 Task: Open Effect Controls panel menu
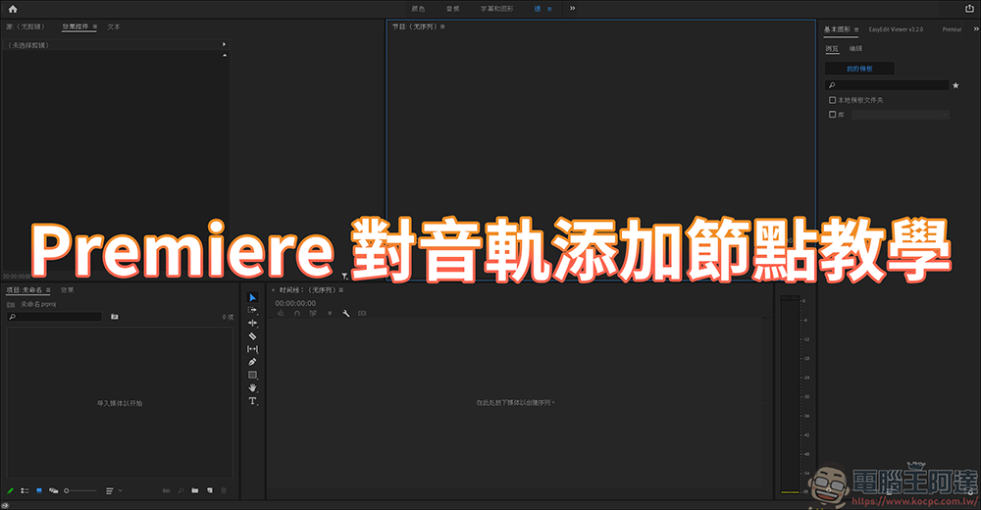[x=94, y=26]
